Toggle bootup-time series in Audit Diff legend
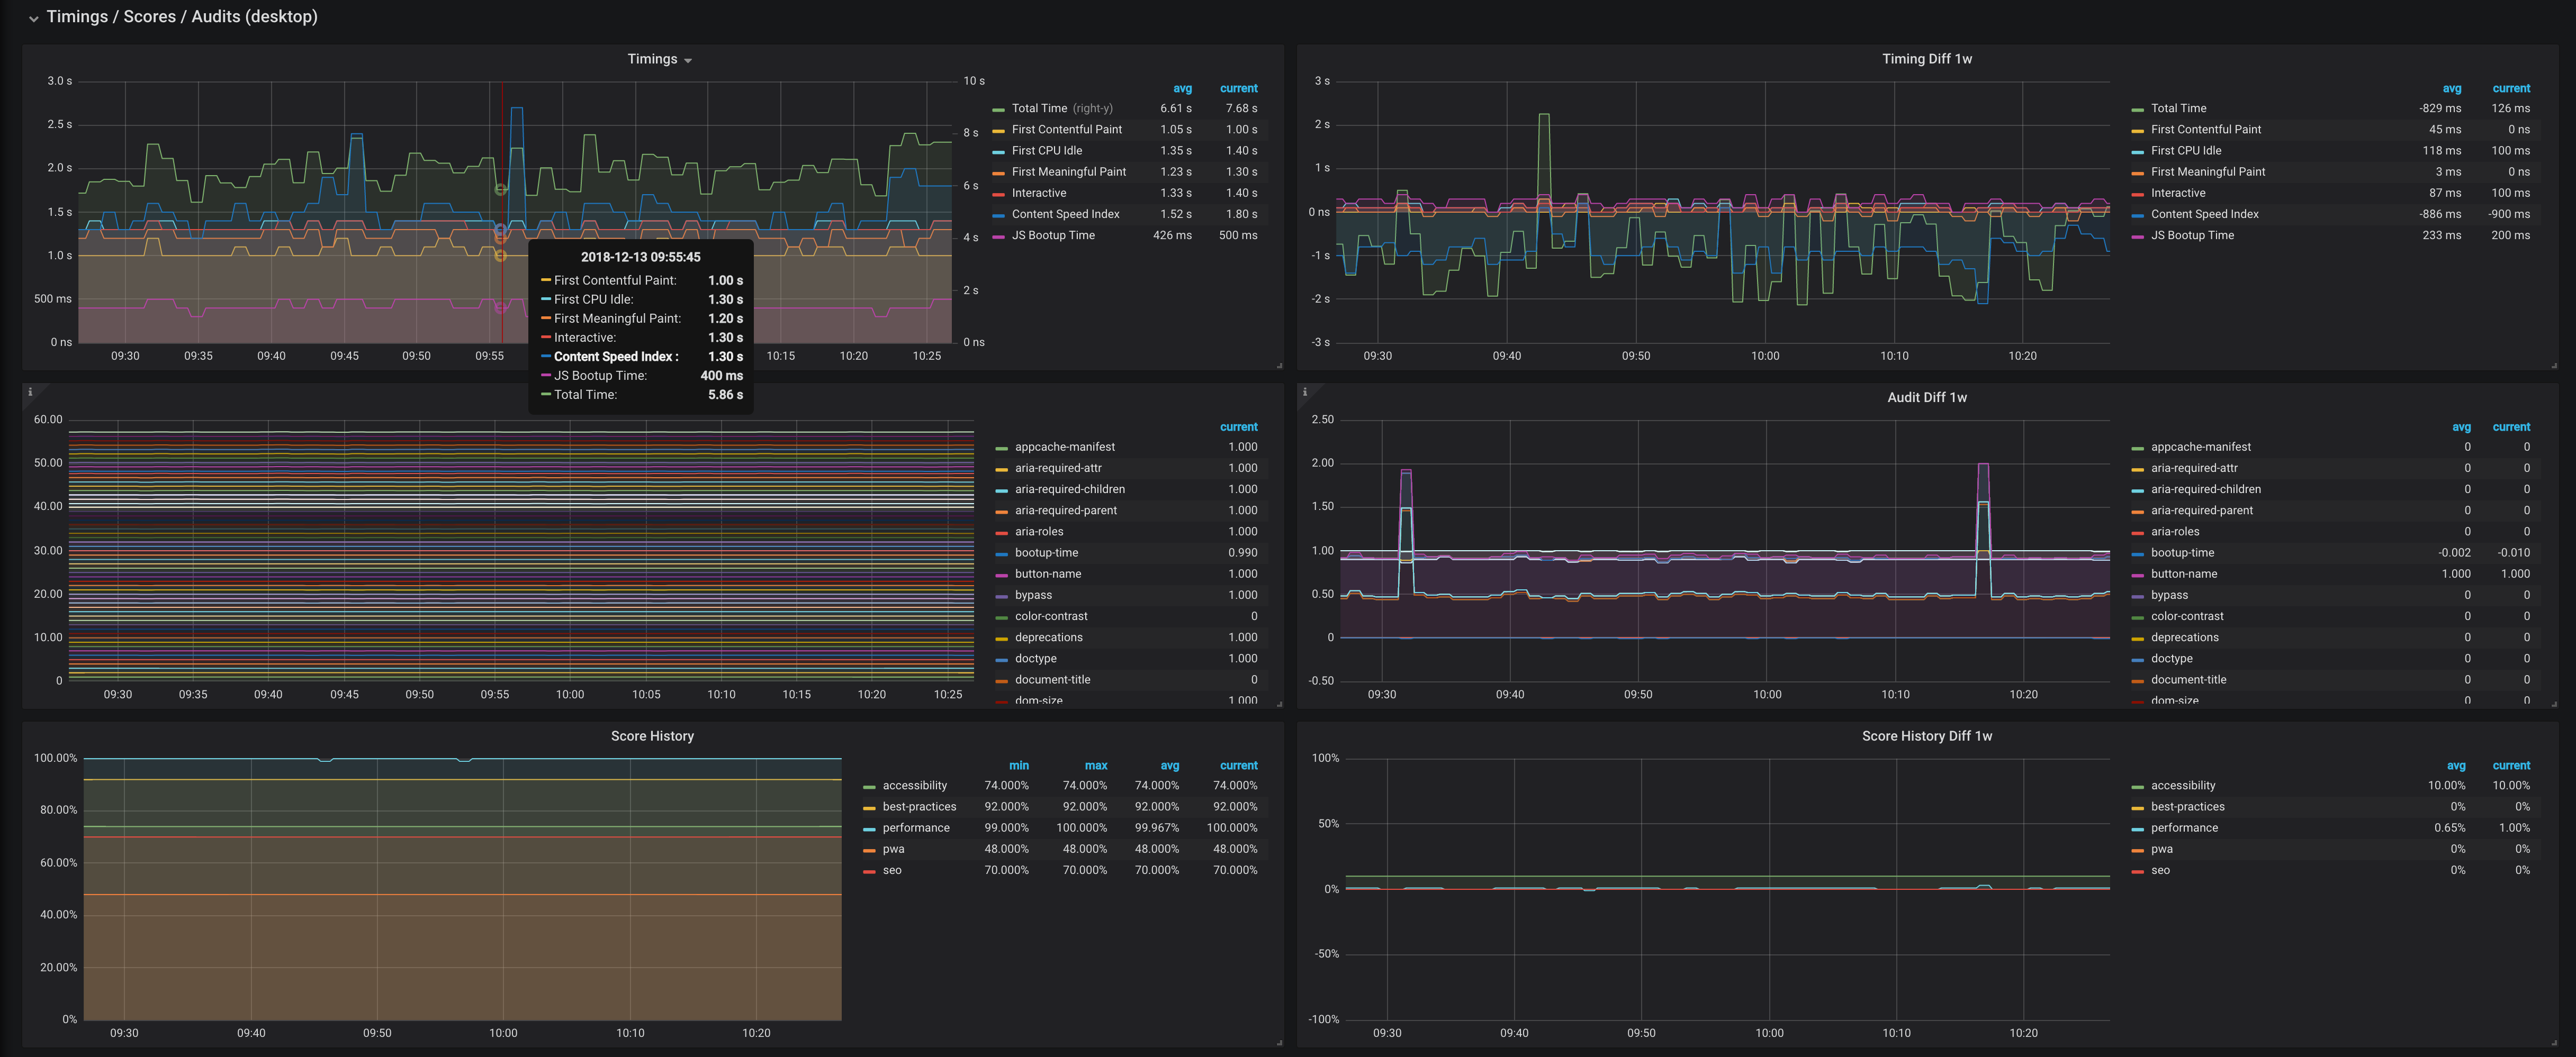Image resolution: width=2576 pixels, height=1057 pixels. pos(2182,553)
